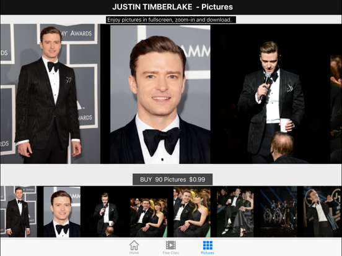
Task: Select fifth strip thumbnail, larger seated couple close-up
Action: 192,211
